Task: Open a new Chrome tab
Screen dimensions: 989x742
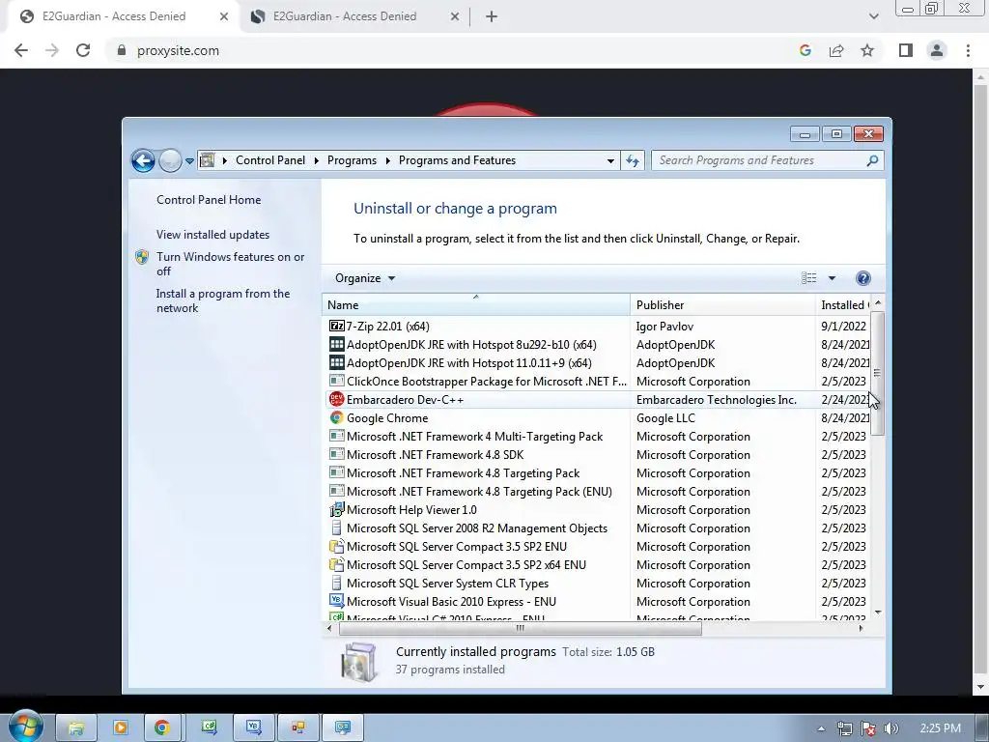Action: point(492,16)
